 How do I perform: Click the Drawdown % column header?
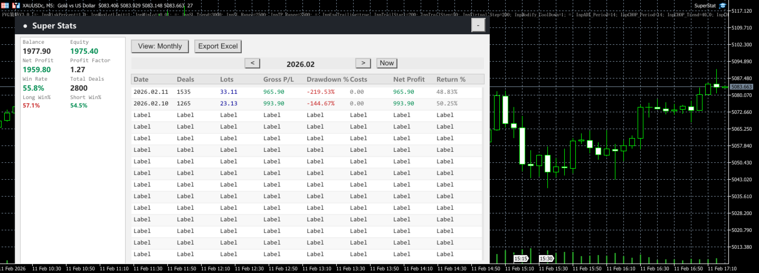327,80
